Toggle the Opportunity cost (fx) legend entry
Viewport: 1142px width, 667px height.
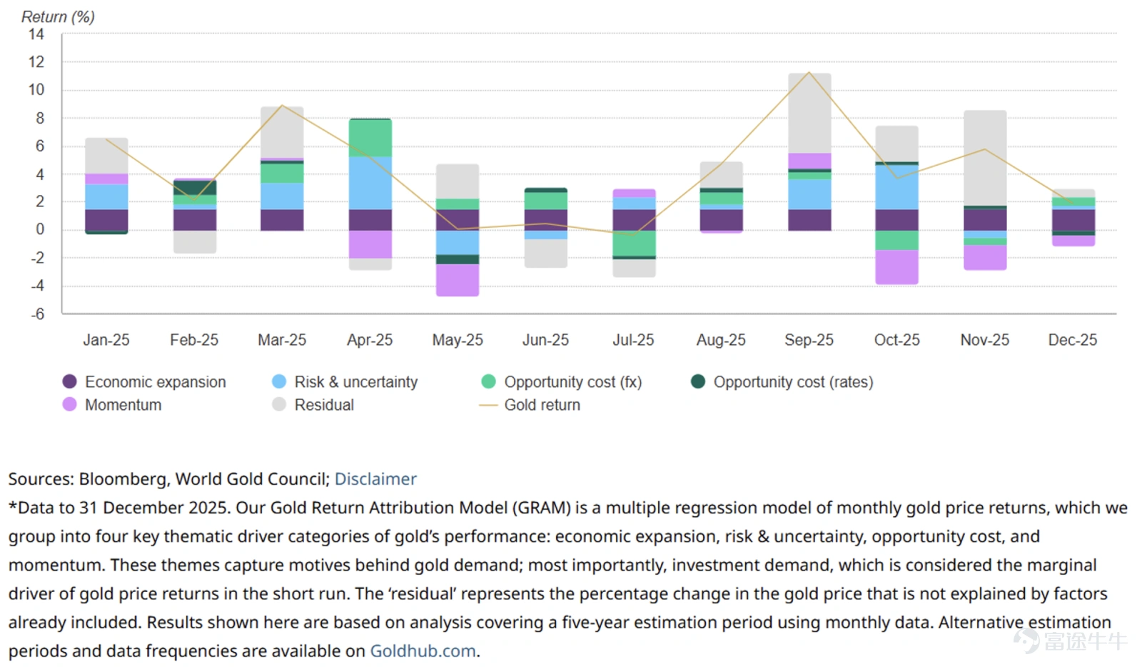(x=562, y=381)
